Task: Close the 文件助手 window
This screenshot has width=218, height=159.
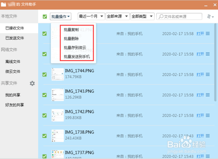Action: [x=215, y=5]
